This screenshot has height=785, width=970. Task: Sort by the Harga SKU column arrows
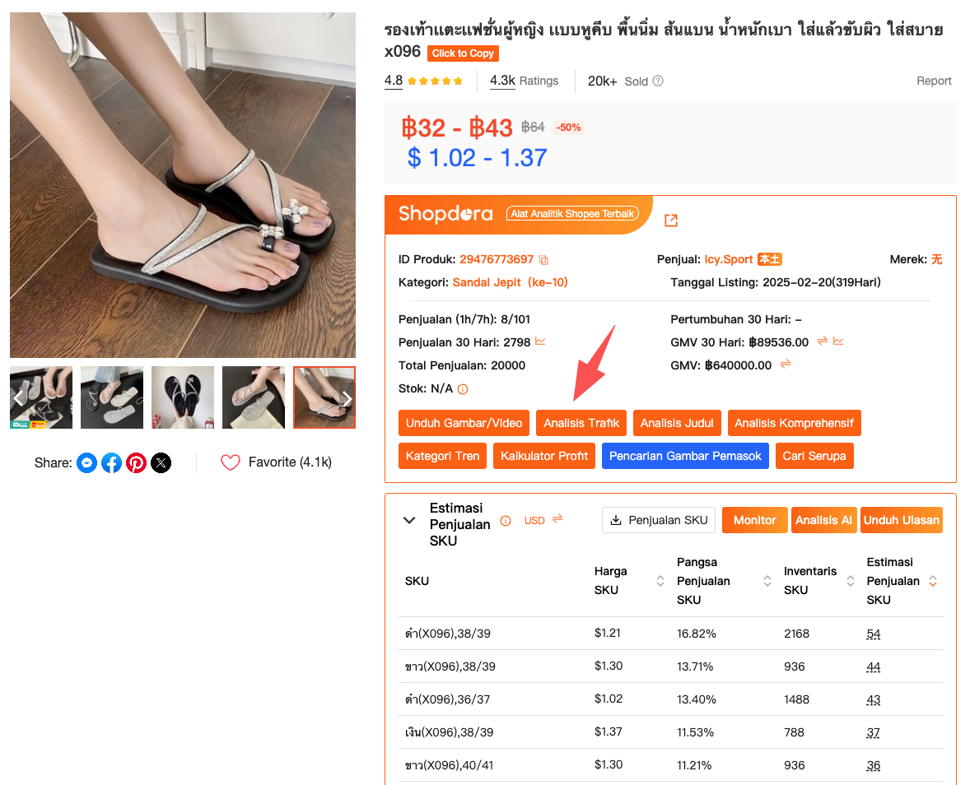[x=660, y=581]
